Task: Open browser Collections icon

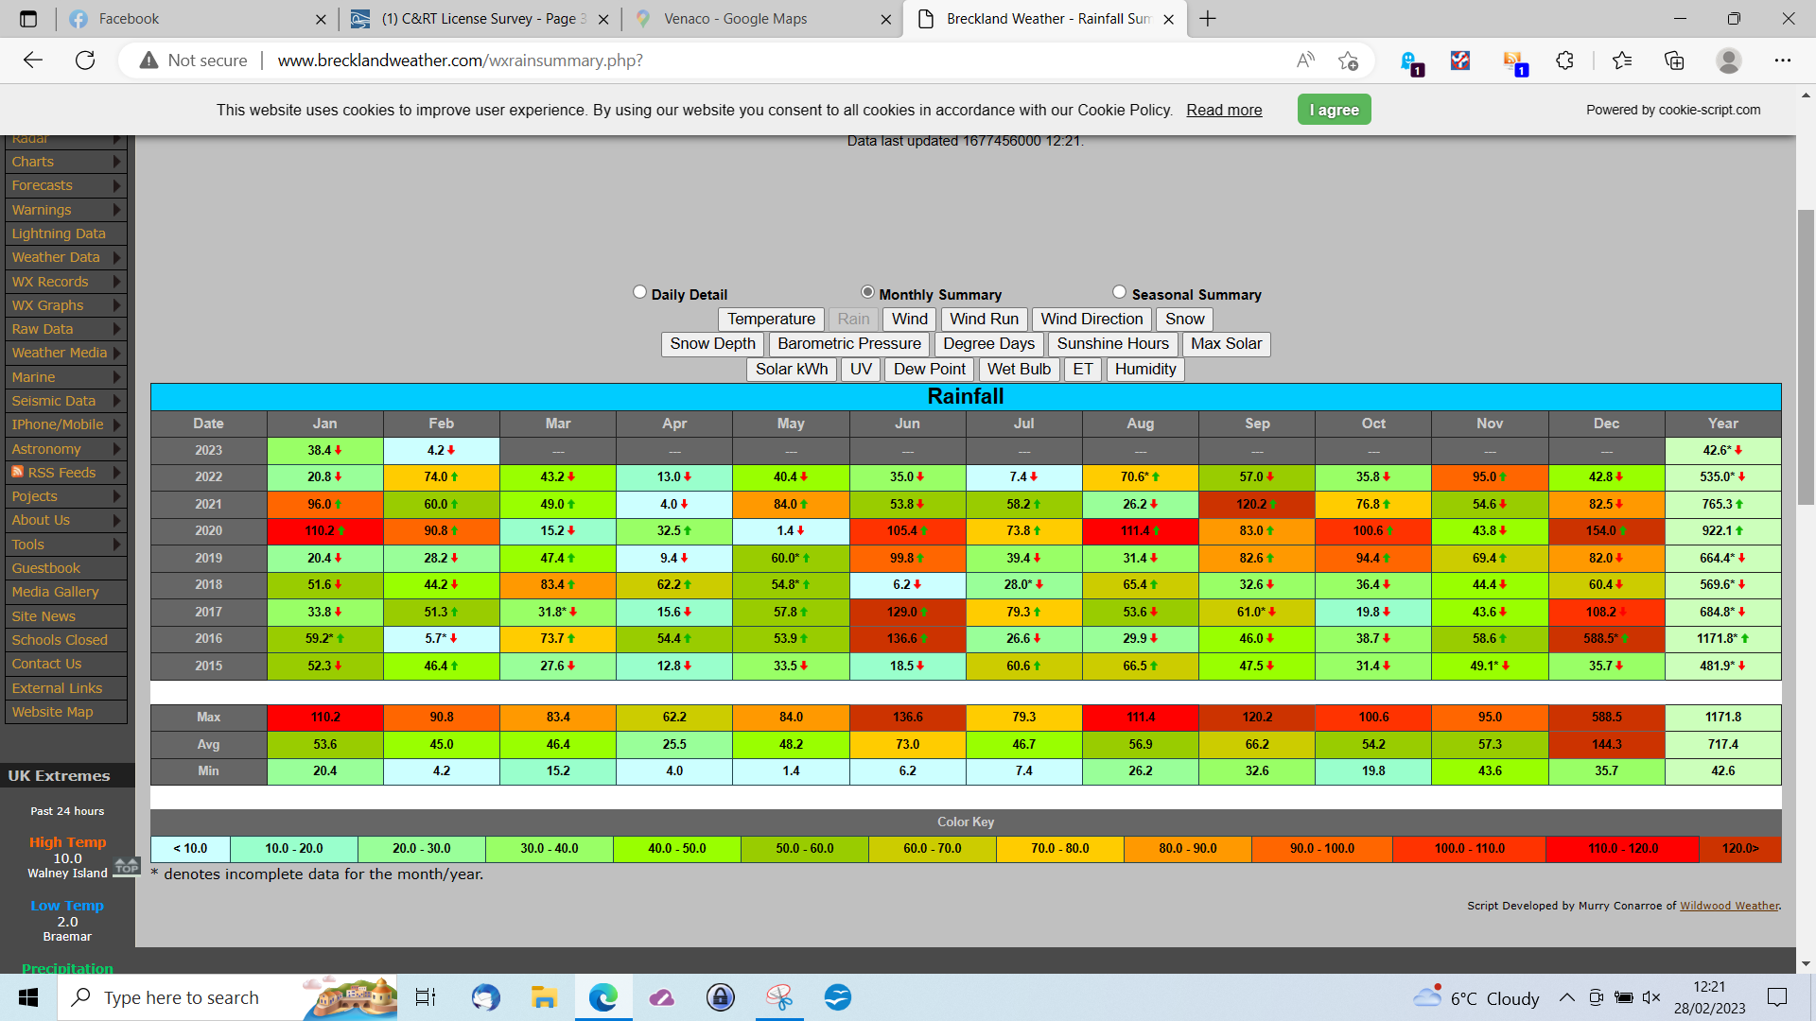Action: (1674, 61)
